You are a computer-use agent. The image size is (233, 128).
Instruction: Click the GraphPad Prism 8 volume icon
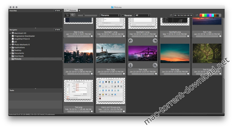click(13, 39)
